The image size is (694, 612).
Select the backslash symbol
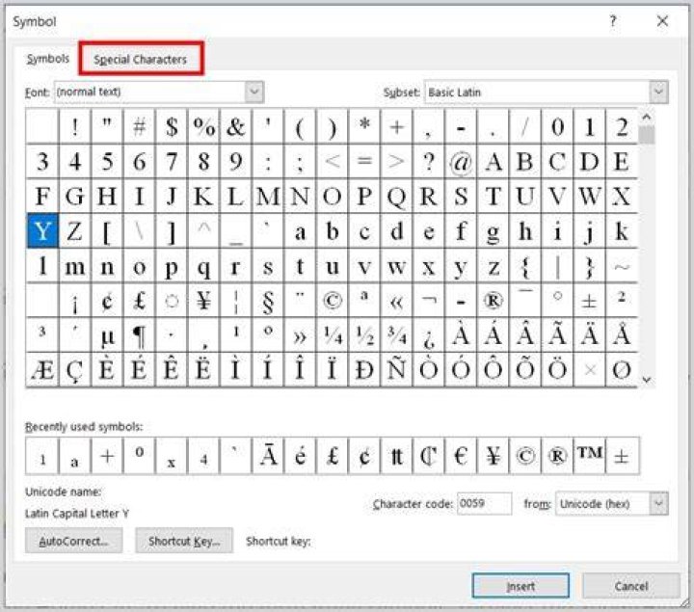pos(140,230)
